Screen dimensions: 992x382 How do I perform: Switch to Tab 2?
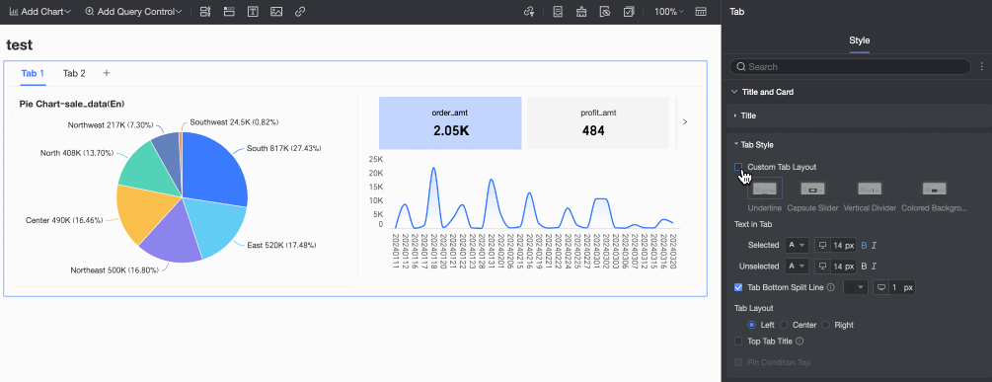click(x=74, y=73)
